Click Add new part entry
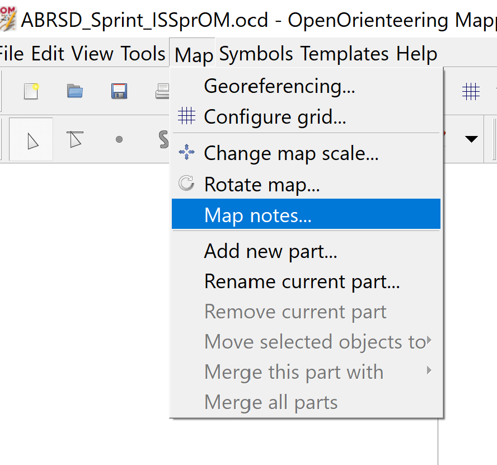497x465 pixels. tap(306, 251)
